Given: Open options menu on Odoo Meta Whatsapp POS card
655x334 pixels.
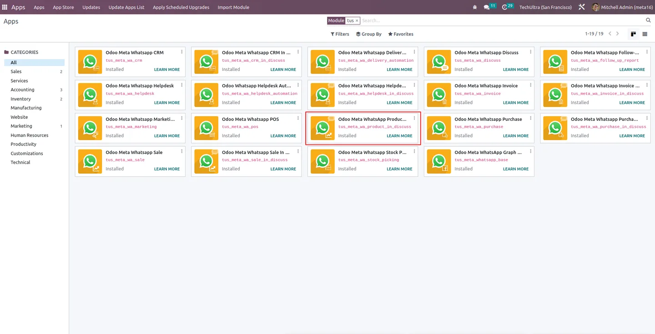Looking at the screenshot, I should 298,118.
